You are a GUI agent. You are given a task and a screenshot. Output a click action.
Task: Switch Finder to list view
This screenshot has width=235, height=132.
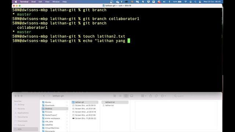120,96
